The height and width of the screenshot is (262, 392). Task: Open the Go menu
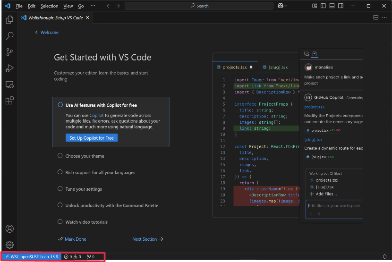tap(81, 6)
